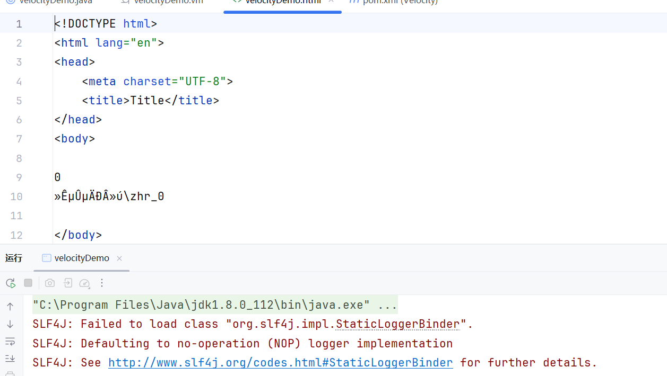The width and height of the screenshot is (667, 376).
Task: Click the attach debugger icon
Action: click(67, 283)
